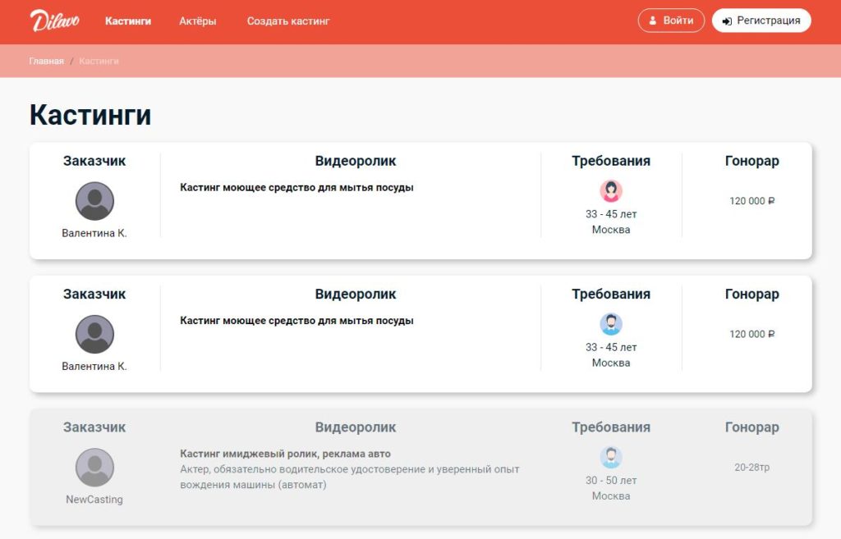Screen dimensions: 841x539
Task: Click Валентина К. avatar in second card
Action: 94,335
